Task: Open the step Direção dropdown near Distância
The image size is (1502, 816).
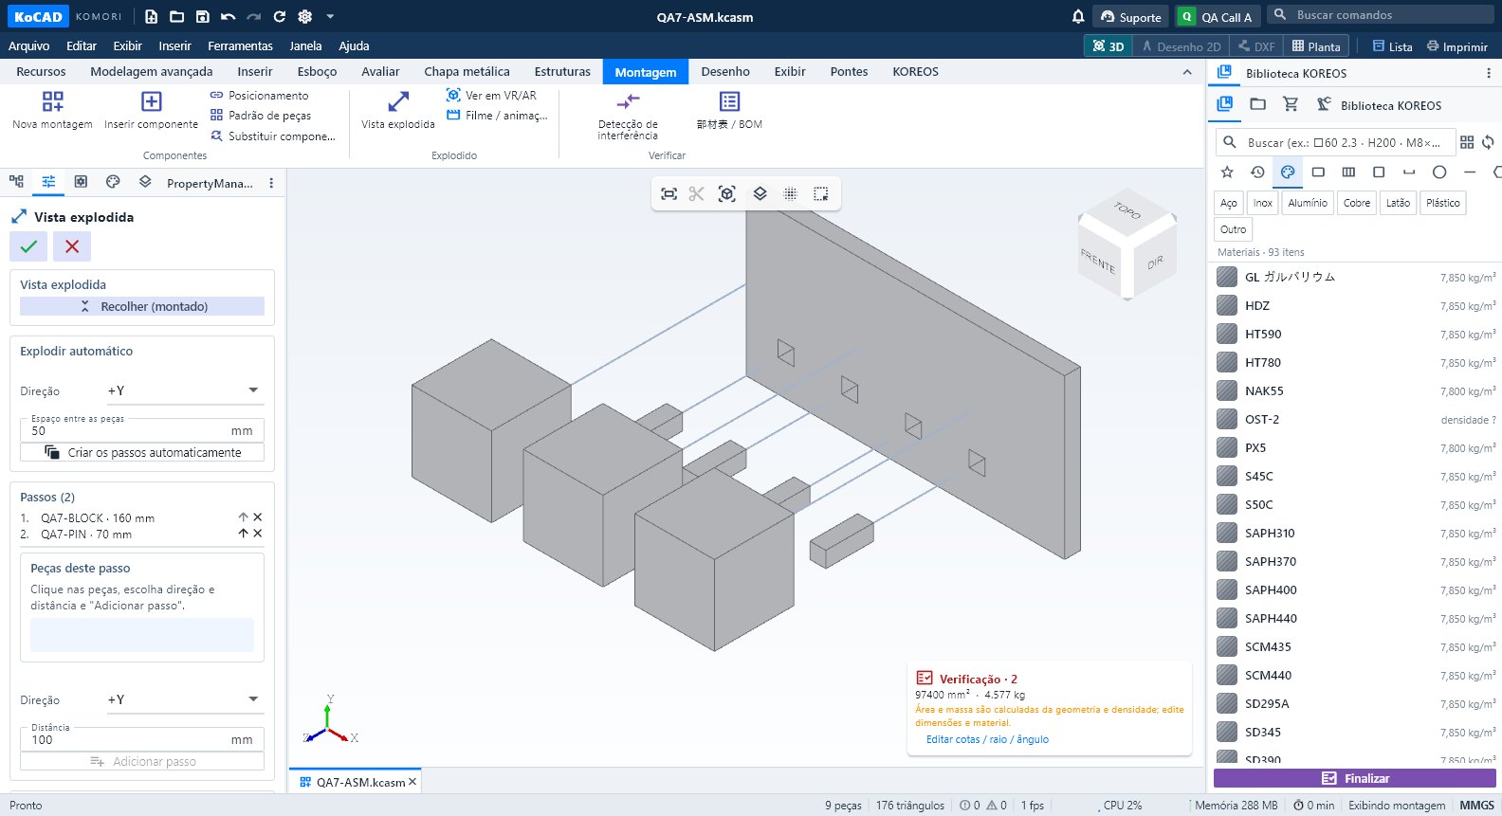Action: point(184,699)
